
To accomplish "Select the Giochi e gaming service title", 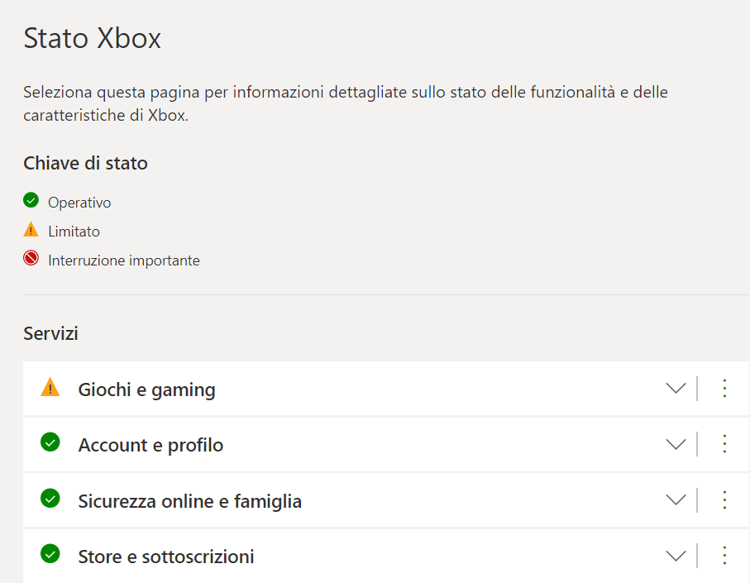I will click(146, 389).
